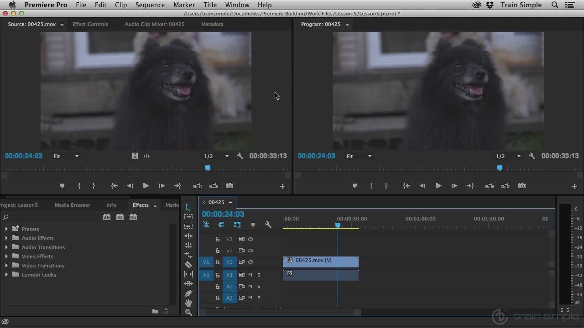Click Overwrite button in Source monitor

click(214, 186)
